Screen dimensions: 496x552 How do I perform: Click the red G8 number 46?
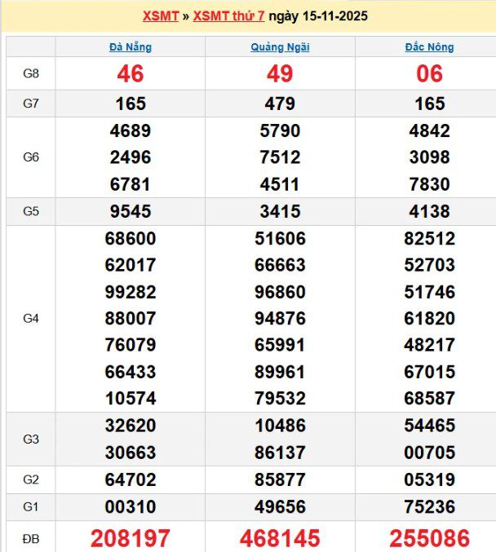coord(131,74)
